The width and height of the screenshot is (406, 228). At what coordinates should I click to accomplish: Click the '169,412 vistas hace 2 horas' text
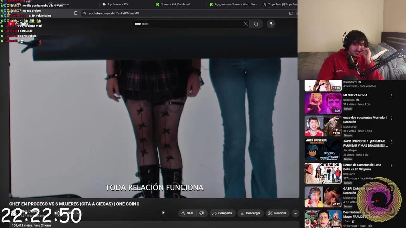coord(32,225)
